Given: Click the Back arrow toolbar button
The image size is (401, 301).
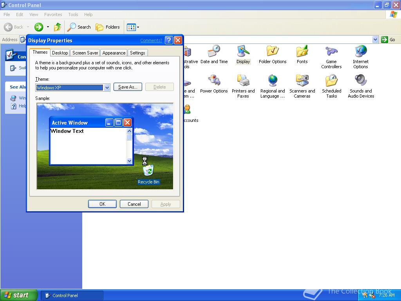Looking at the screenshot, I should point(14,27).
